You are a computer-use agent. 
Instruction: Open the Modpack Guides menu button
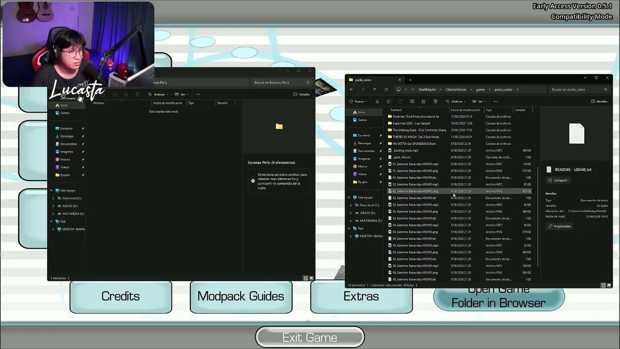(241, 296)
